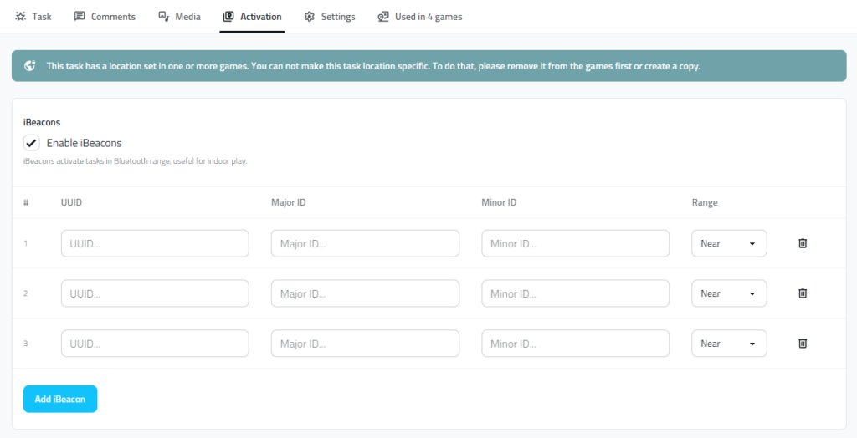The image size is (857, 438).
Task: Uncheck the Enable iBeacons checkbox
Action: (x=32, y=143)
